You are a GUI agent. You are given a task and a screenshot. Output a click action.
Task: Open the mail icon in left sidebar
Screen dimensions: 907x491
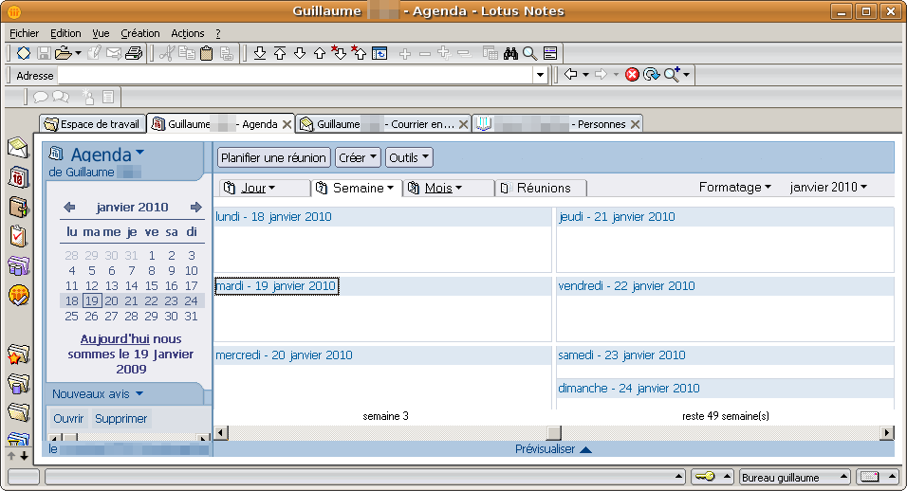[18, 147]
